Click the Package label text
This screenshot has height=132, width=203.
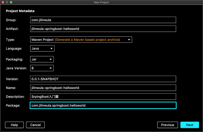13,105
